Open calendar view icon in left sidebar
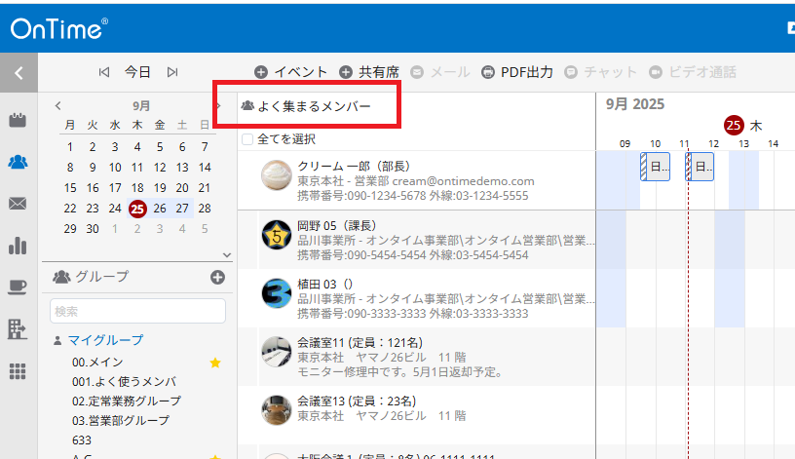Image resolution: width=795 pixels, height=459 pixels. [x=18, y=120]
